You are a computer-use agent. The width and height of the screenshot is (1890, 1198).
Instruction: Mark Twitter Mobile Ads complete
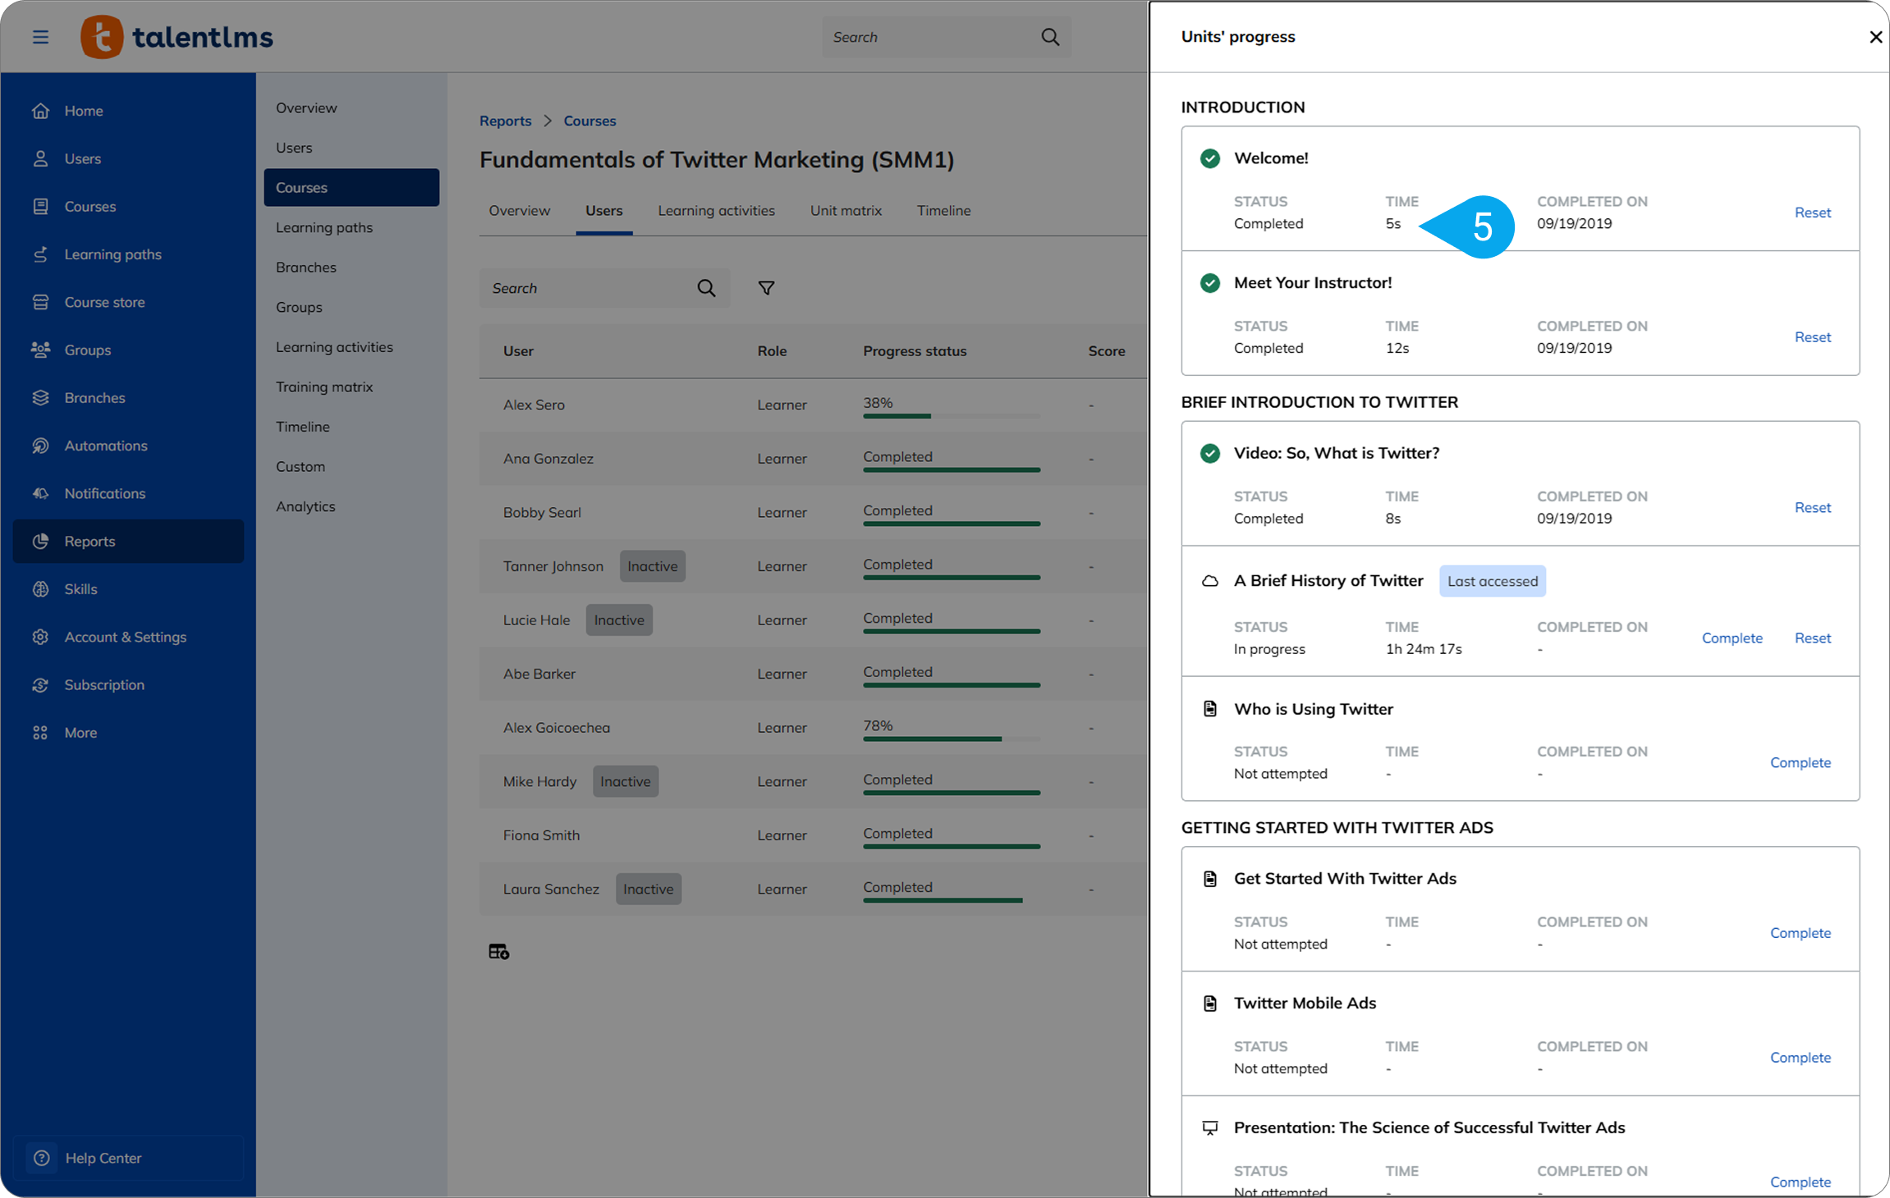[1800, 1058]
